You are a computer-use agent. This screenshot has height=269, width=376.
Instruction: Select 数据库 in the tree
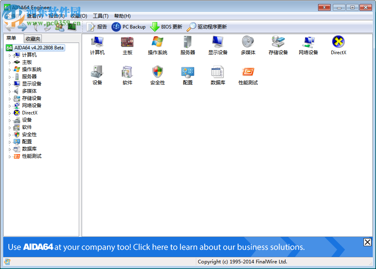click(29, 149)
